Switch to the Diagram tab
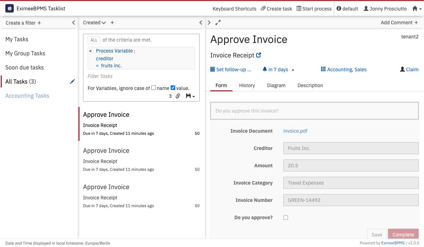Screen dimensions: 424x247 click(276, 85)
